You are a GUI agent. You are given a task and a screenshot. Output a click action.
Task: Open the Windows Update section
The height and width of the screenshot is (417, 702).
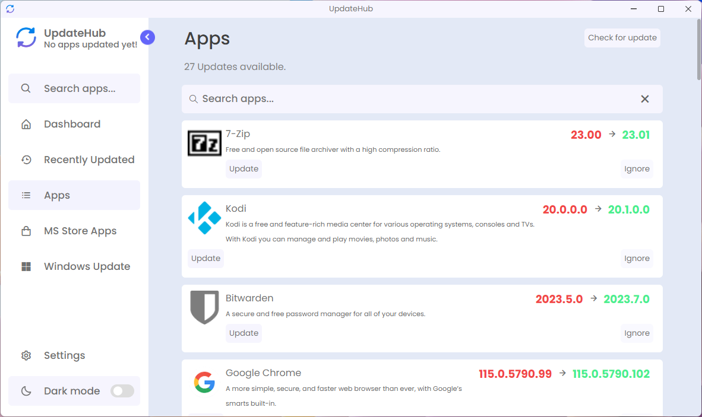pos(74,266)
